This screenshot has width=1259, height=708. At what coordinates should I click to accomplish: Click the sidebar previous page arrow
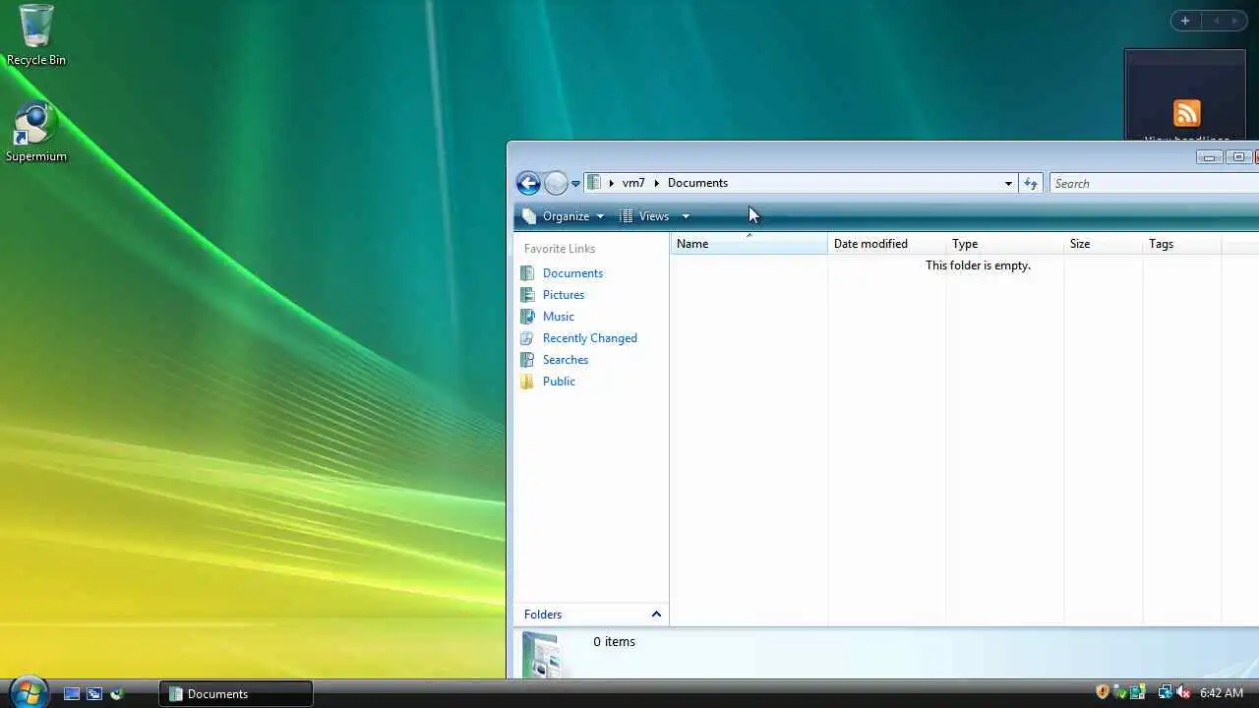tap(1216, 21)
